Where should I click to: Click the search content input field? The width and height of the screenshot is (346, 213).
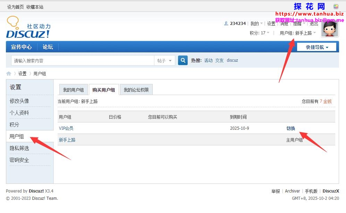[83, 61]
